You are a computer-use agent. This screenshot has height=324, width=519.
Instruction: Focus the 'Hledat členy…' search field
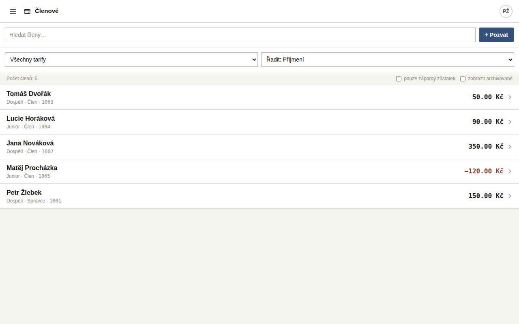coord(240,35)
